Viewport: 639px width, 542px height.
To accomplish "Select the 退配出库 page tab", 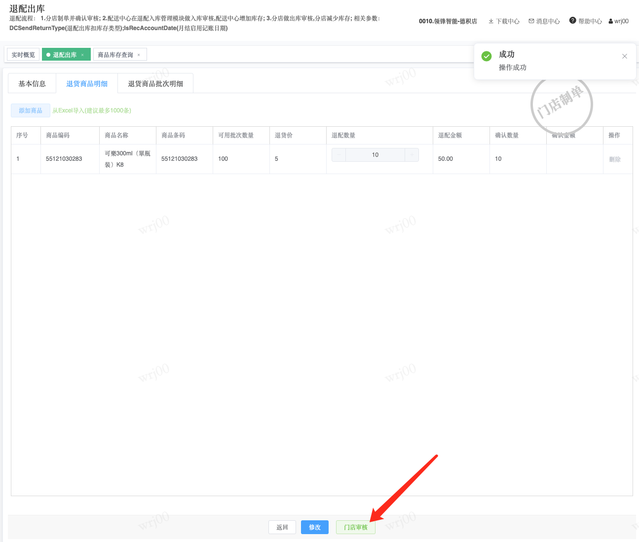I will [x=65, y=55].
